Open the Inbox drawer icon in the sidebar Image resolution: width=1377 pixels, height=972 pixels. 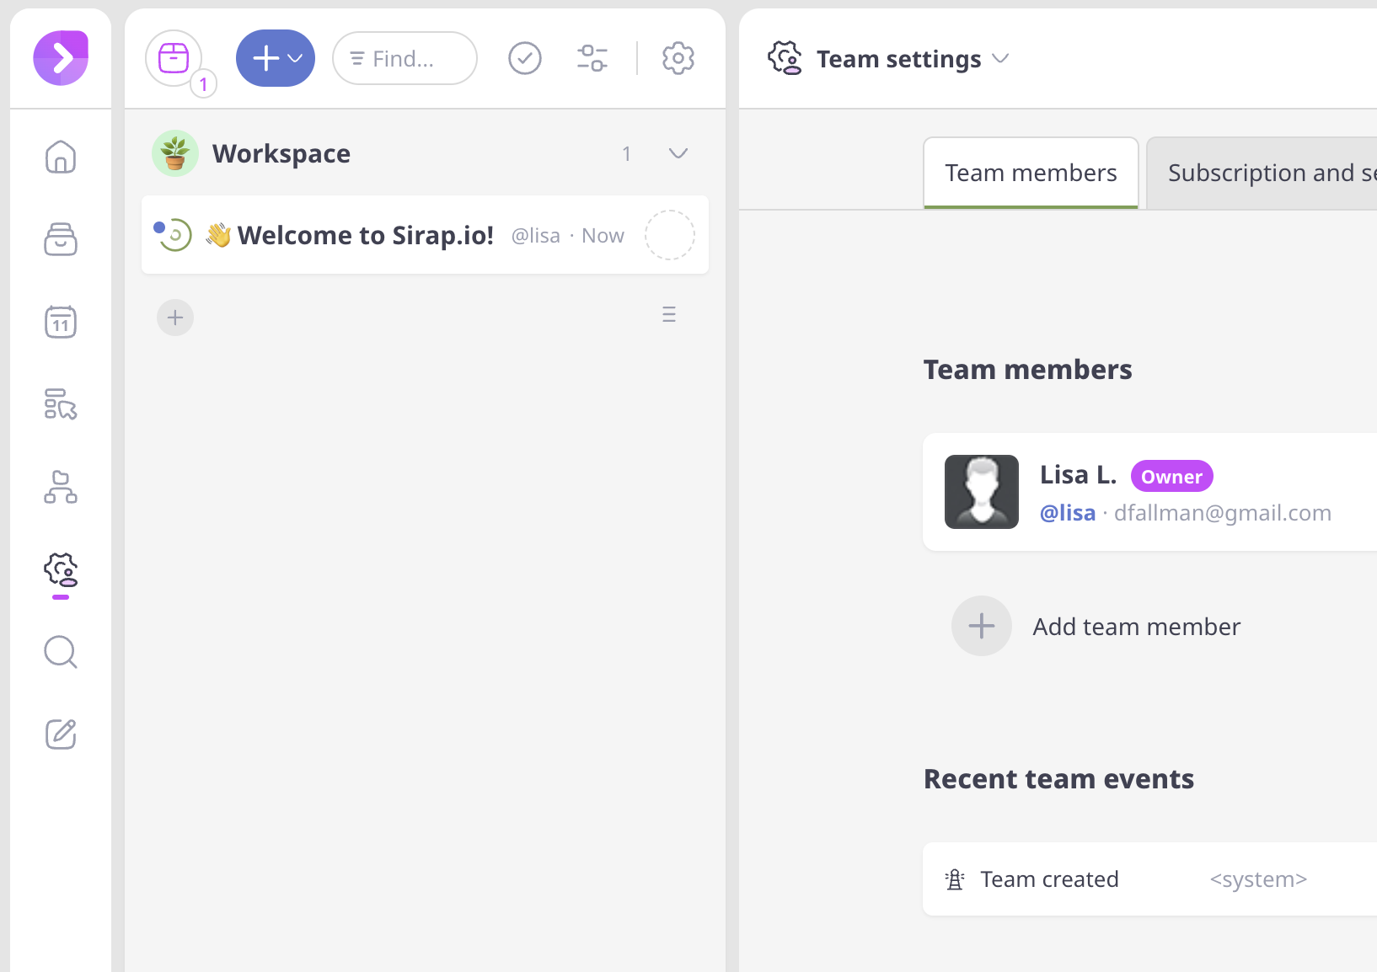[60, 239]
